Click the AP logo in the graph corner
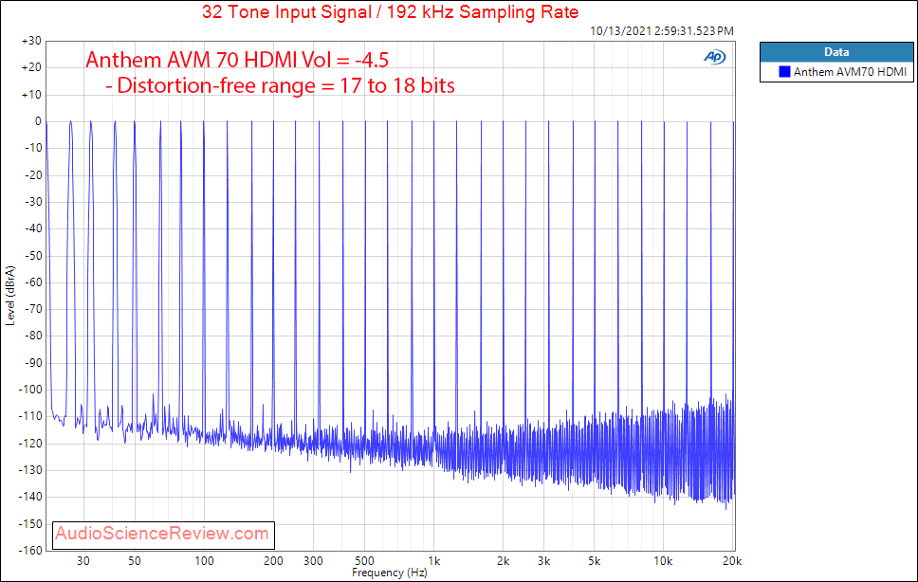Viewport: 918px width, 582px height. point(714,57)
